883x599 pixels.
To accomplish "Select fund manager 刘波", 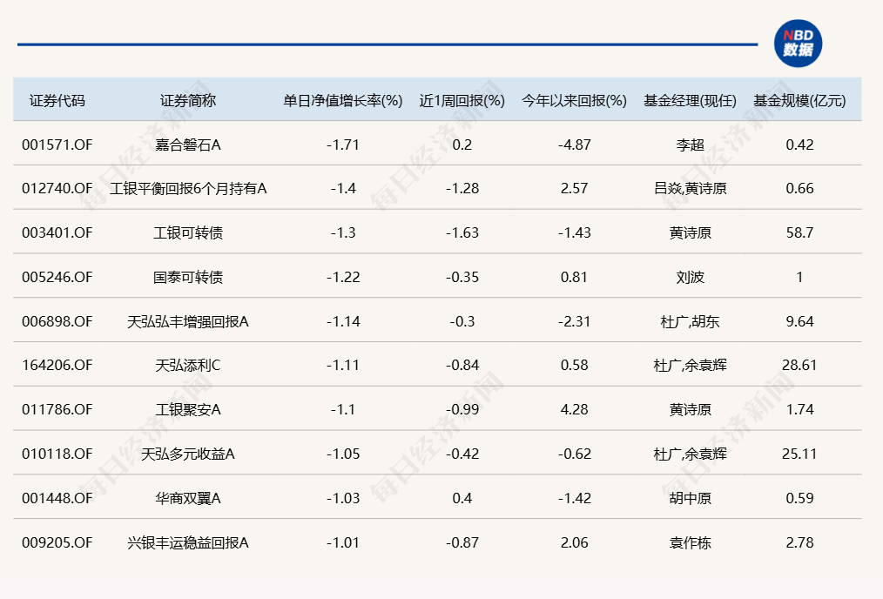I will click(691, 277).
